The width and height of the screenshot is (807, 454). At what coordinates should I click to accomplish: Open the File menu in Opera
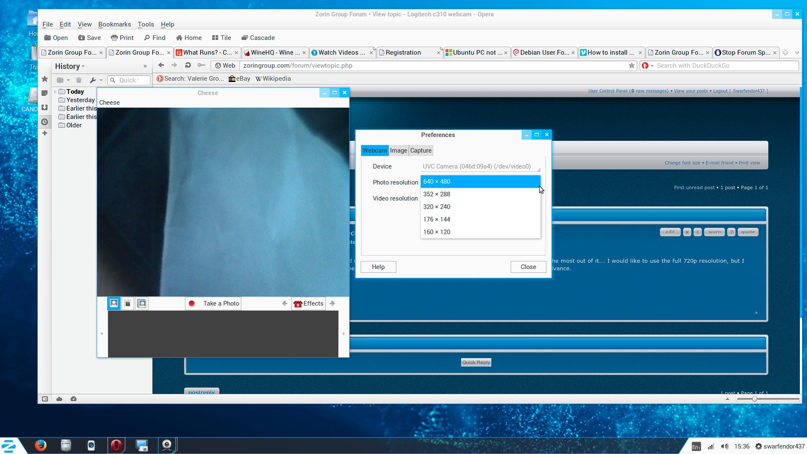pos(47,24)
